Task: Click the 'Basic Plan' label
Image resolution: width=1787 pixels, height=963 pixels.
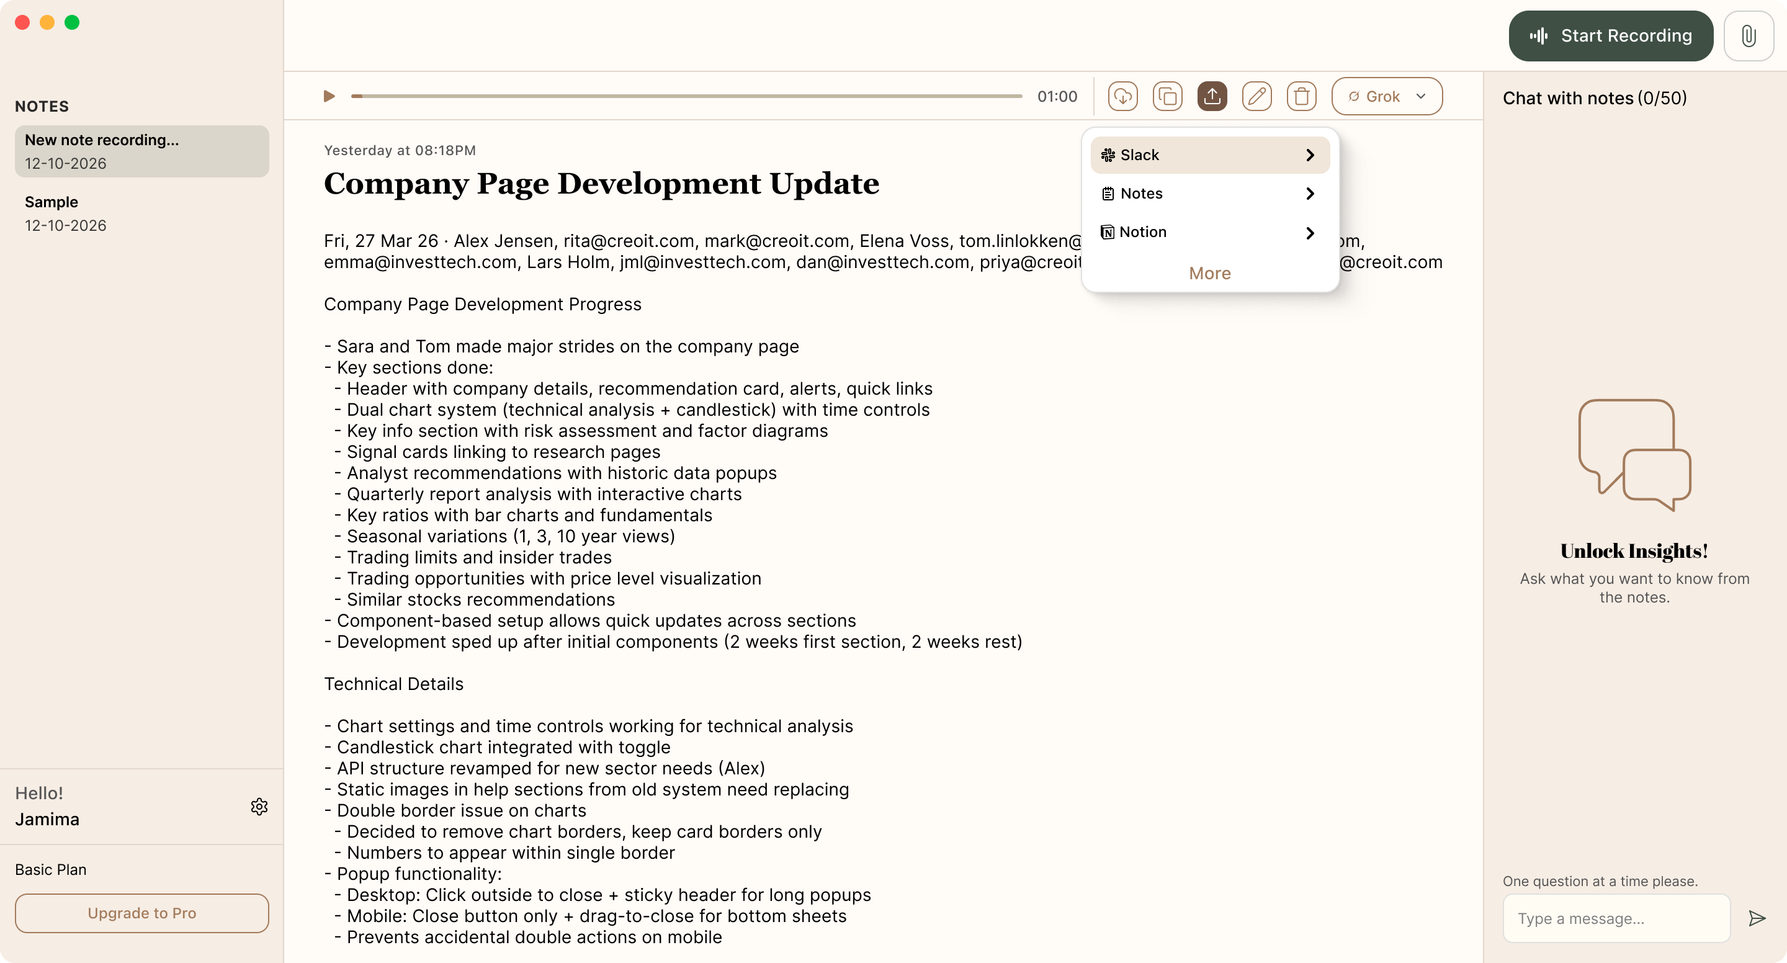Action: pyautogui.click(x=51, y=869)
